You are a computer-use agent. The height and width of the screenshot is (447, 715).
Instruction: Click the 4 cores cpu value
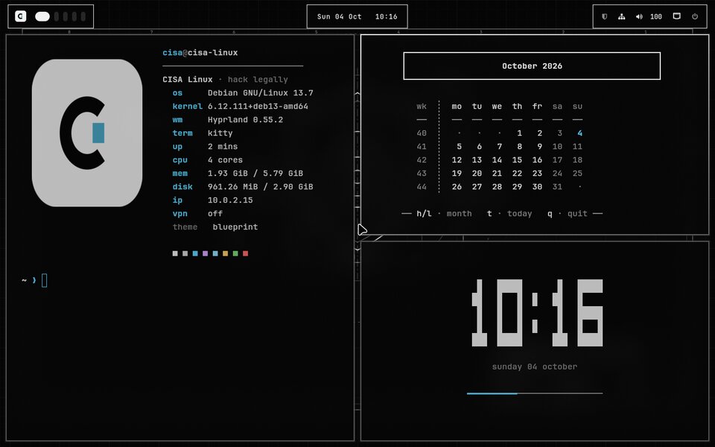click(x=225, y=160)
